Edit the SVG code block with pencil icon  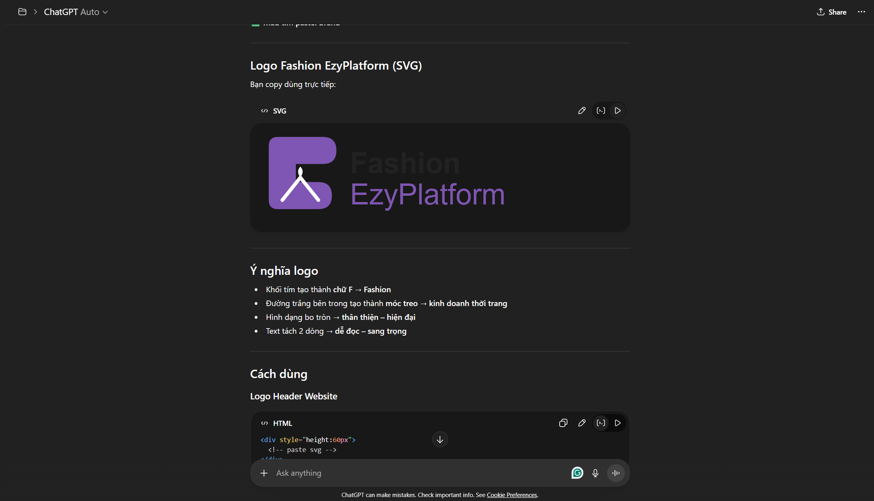pos(581,111)
